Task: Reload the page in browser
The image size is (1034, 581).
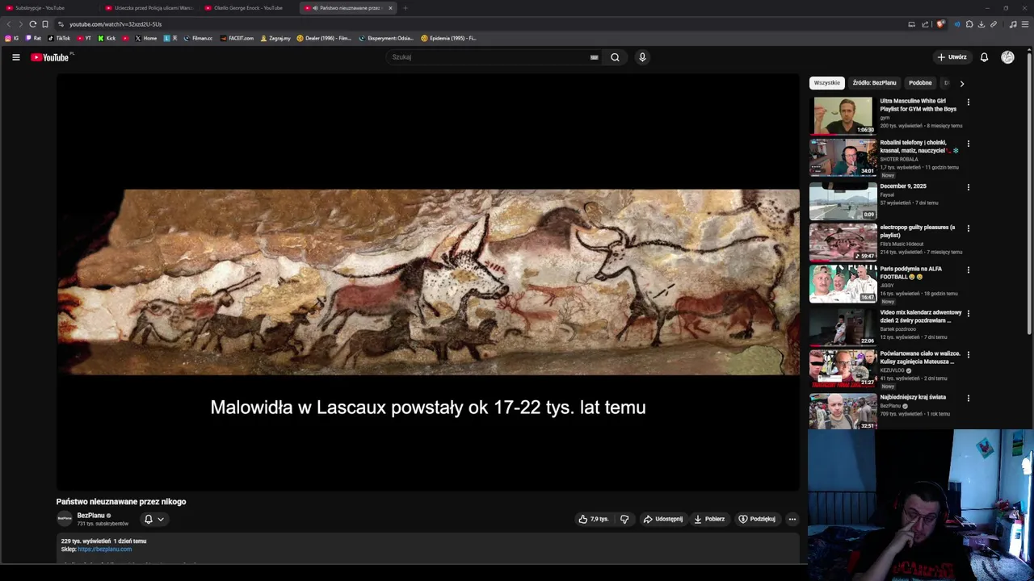Action: (x=33, y=24)
